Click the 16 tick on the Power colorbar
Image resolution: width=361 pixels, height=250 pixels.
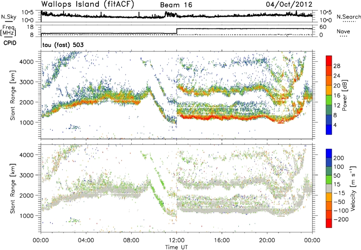[x=337, y=96]
